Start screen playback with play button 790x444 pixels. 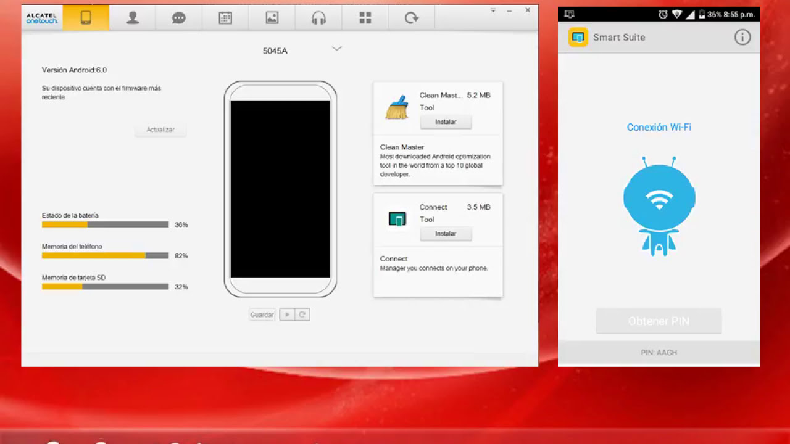click(286, 314)
